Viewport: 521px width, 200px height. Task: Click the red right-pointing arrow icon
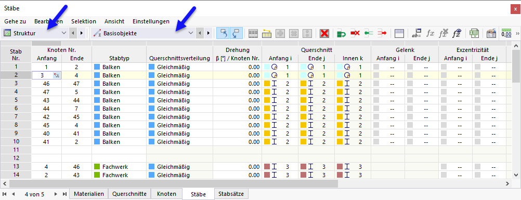pyautogui.click(x=382, y=33)
